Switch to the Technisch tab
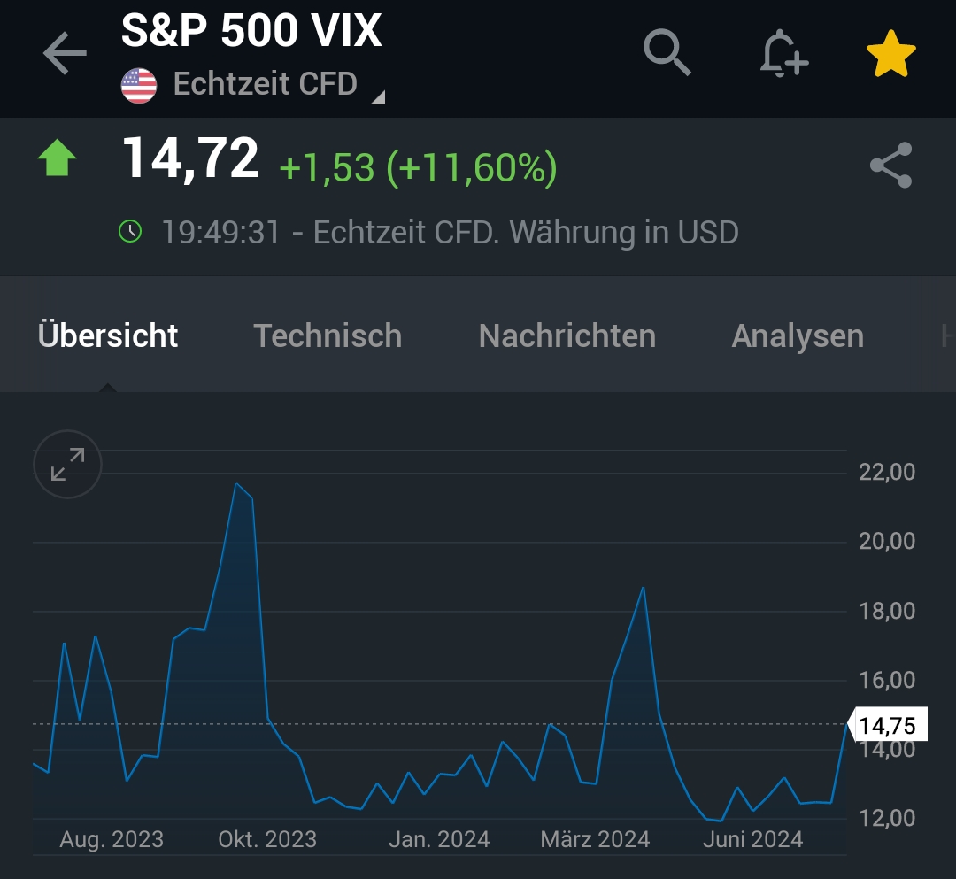The width and height of the screenshot is (956, 879). point(327,335)
